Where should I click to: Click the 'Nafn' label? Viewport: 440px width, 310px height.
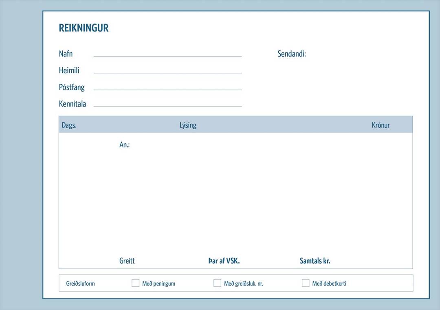pyautogui.click(x=66, y=54)
